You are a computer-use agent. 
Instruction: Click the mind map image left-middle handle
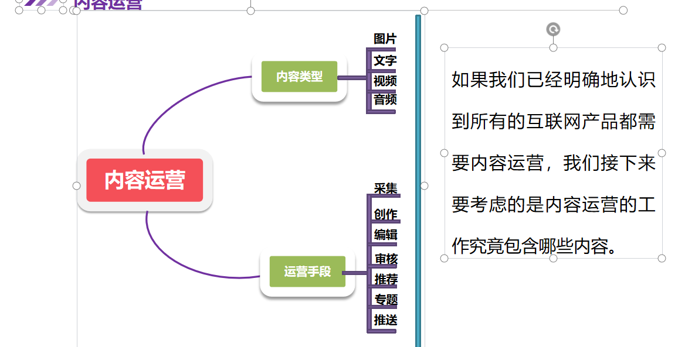76,185
